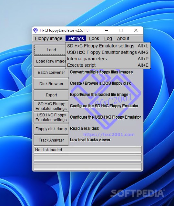
Task: Open the Batch converter
Action: (x=51, y=73)
